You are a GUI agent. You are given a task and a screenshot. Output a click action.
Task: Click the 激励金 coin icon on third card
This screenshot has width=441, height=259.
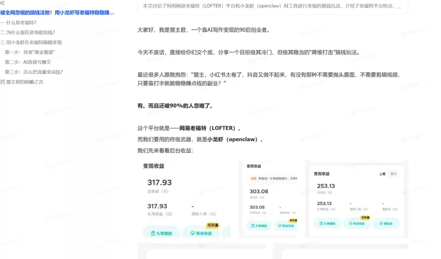pyautogui.click(x=381, y=223)
